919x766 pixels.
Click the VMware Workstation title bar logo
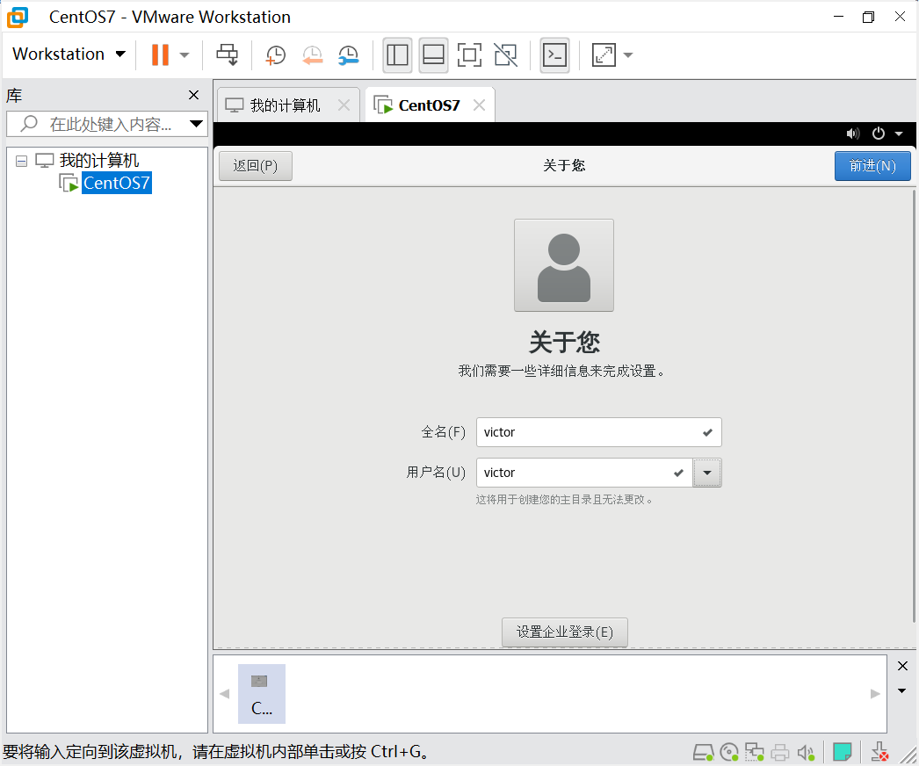point(18,17)
